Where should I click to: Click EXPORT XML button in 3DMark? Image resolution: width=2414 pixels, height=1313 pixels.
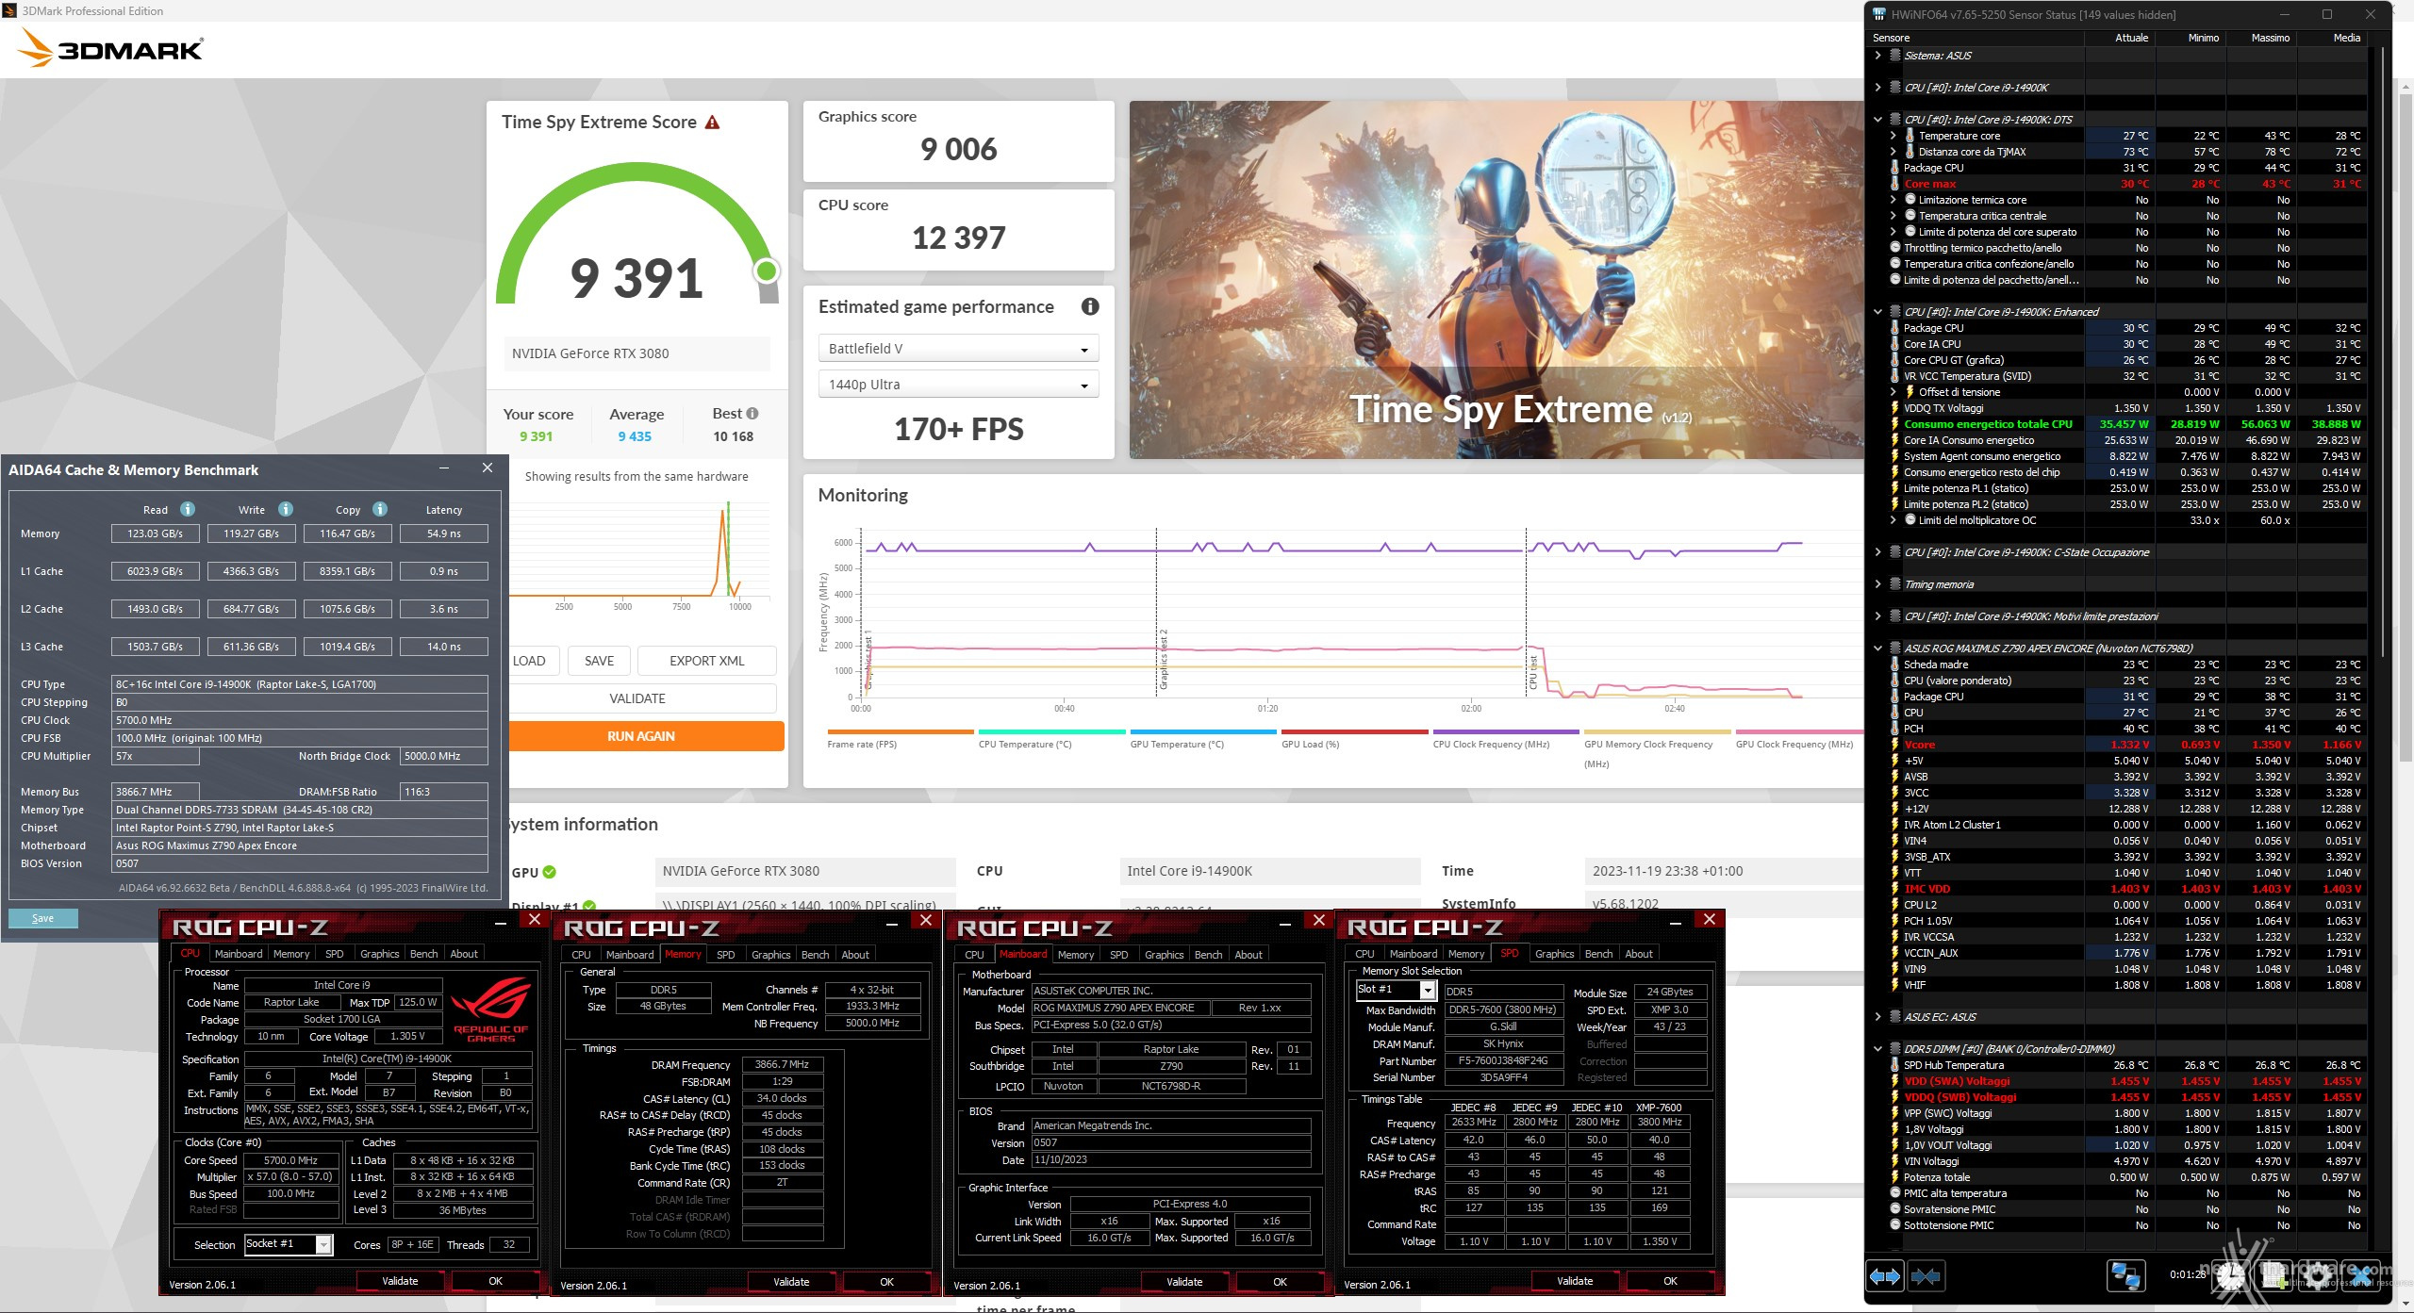coord(706,661)
